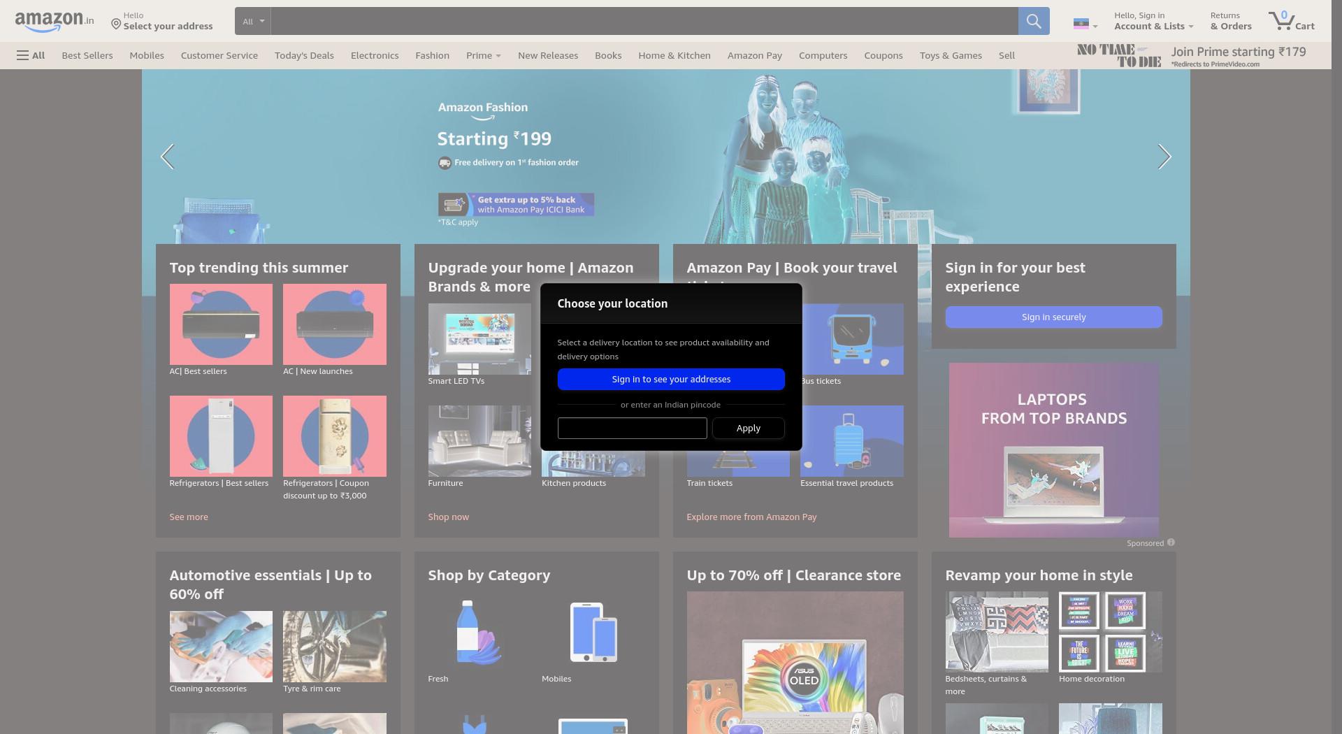Image resolution: width=1342 pixels, height=734 pixels.
Task: Expand the Prime navigation dropdown
Action: coord(483,55)
